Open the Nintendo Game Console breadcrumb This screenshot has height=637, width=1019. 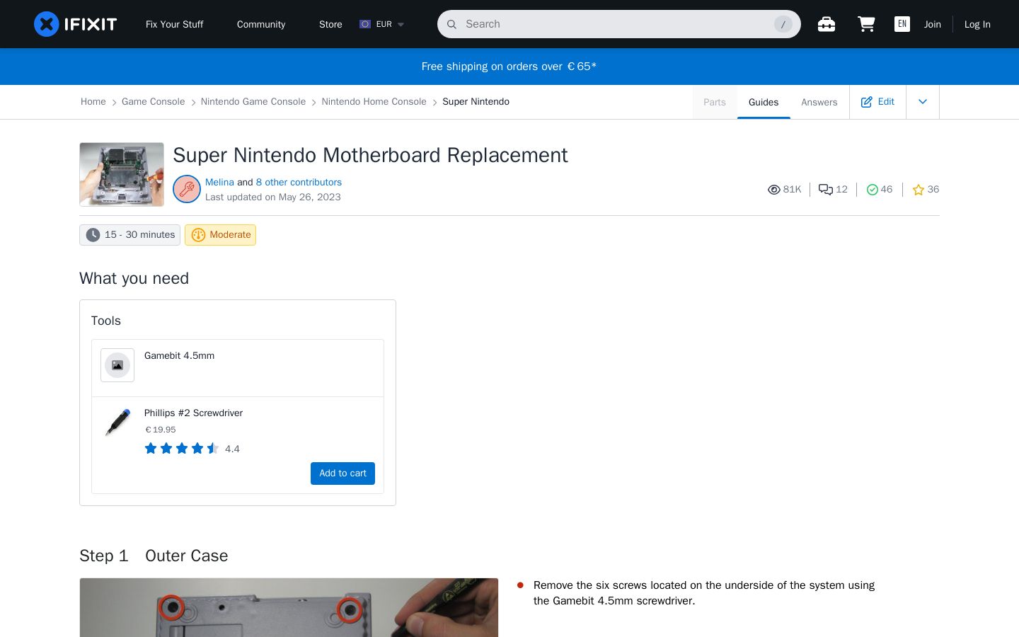(x=253, y=102)
